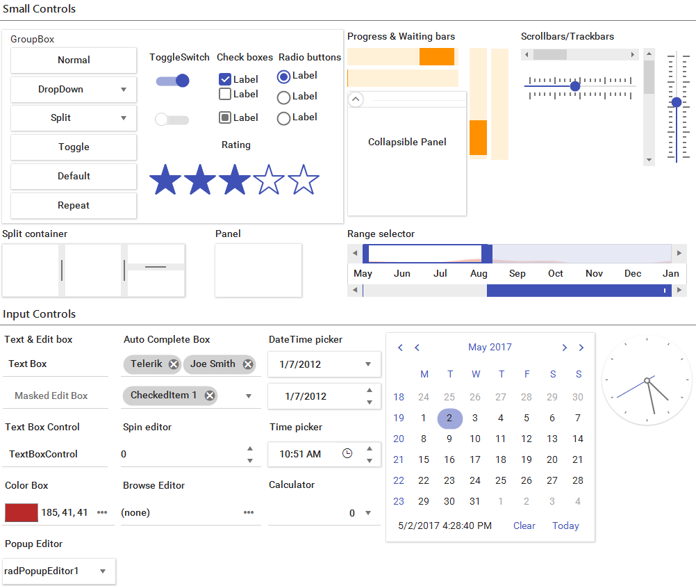Click the red Color Box swatch
The height and width of the screenshot is (586, 696).
pyautogui.click(x=22, y=513)
